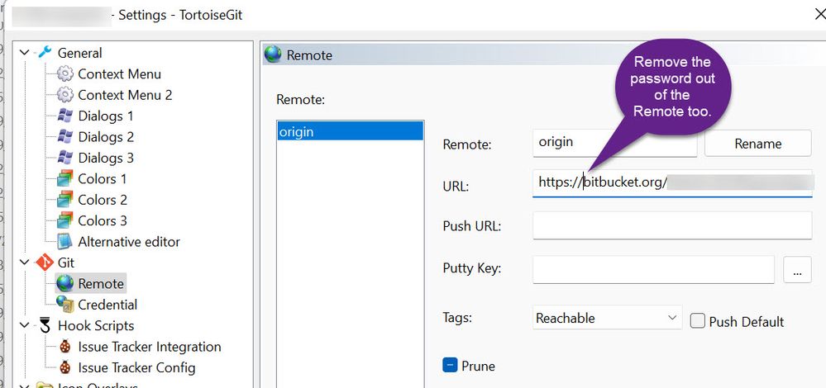Click the color icon beside Colors 1

(x=64, y=179)
